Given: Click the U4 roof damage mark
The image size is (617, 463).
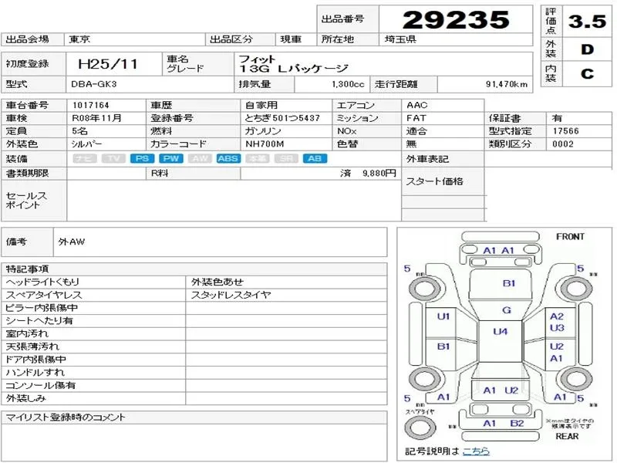Looking at the screenshot, I should click(x=500, y=332).
